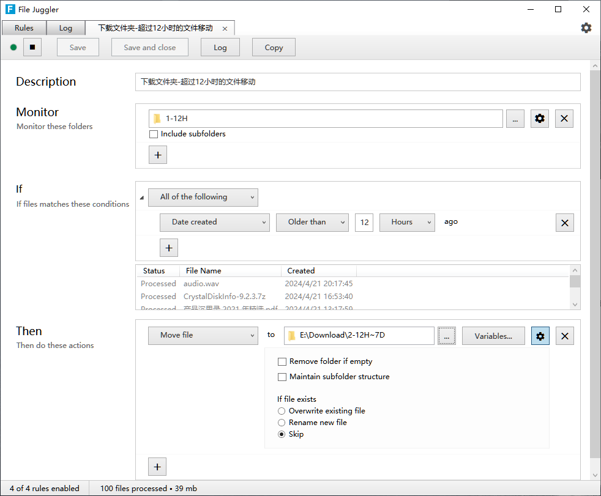The width and height of the screenshot is (601, 496).
Task: Check Remove folder if empty
Action: pyautogui.click(x=282, y=361)
